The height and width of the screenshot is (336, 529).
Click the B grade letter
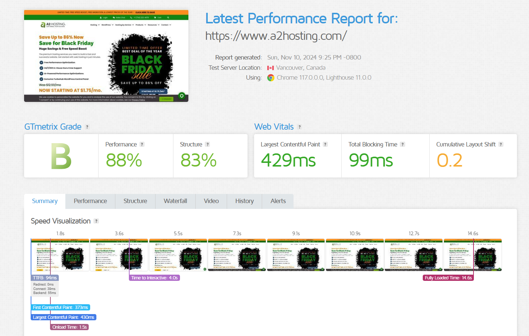[x=61, y=156]
